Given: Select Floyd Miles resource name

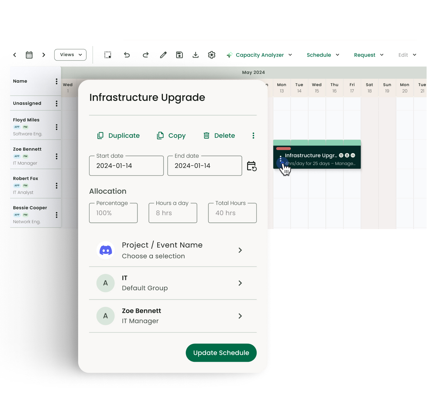Looking at the screenshot, I should [x=26, y=120].
